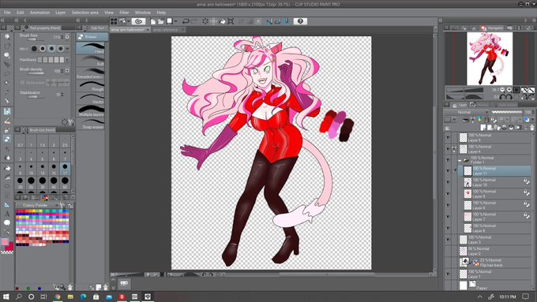Open dropdown beside the save icon
The height and width of the screenshot is (302, 537).
point(175,21)
